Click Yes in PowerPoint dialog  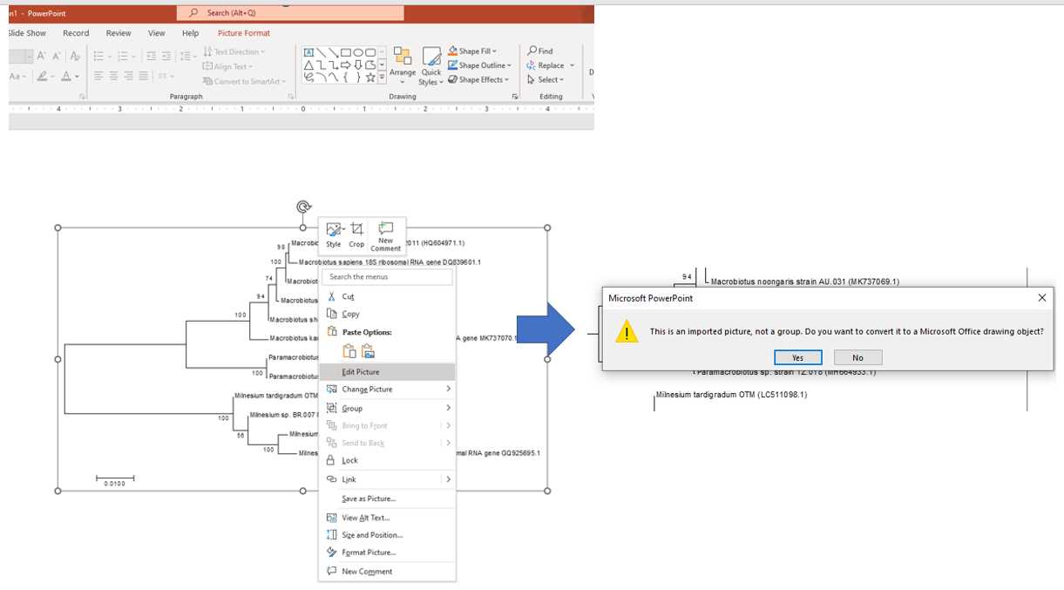[x=798, y=357]
